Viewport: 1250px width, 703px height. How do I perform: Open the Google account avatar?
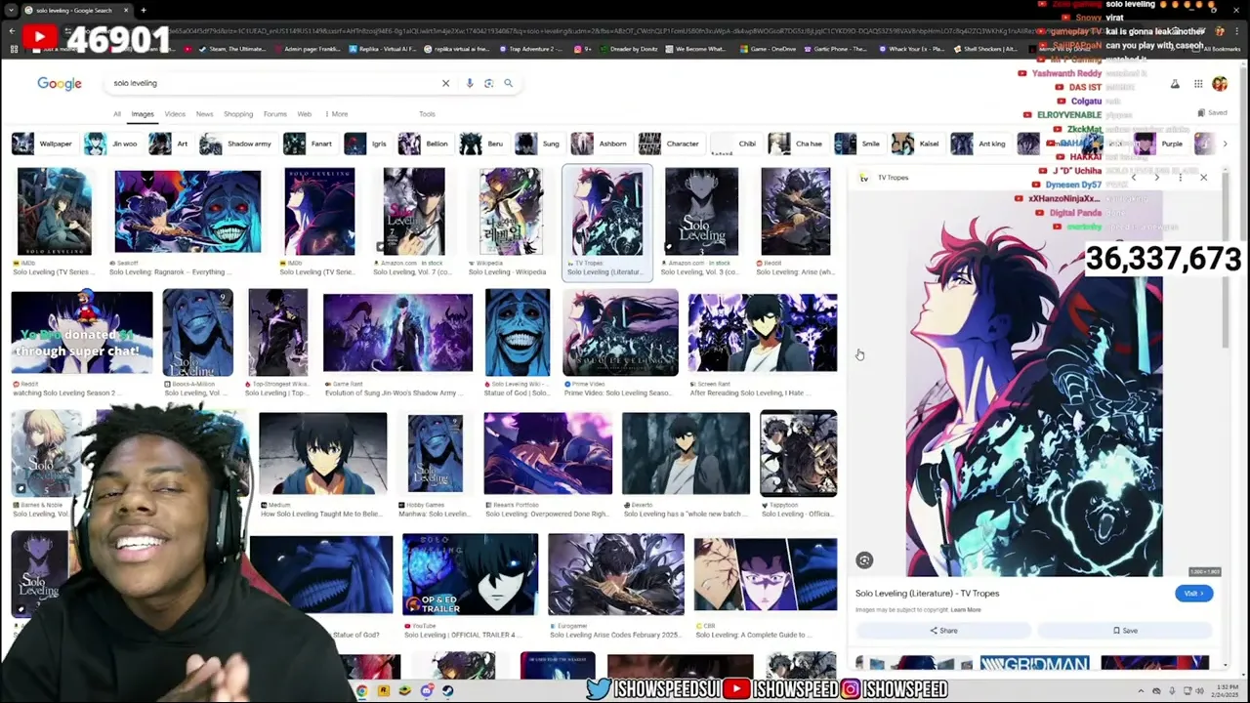tap(1220, 84)
